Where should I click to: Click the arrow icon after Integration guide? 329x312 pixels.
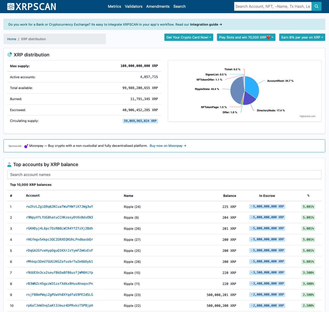[220, 24]
